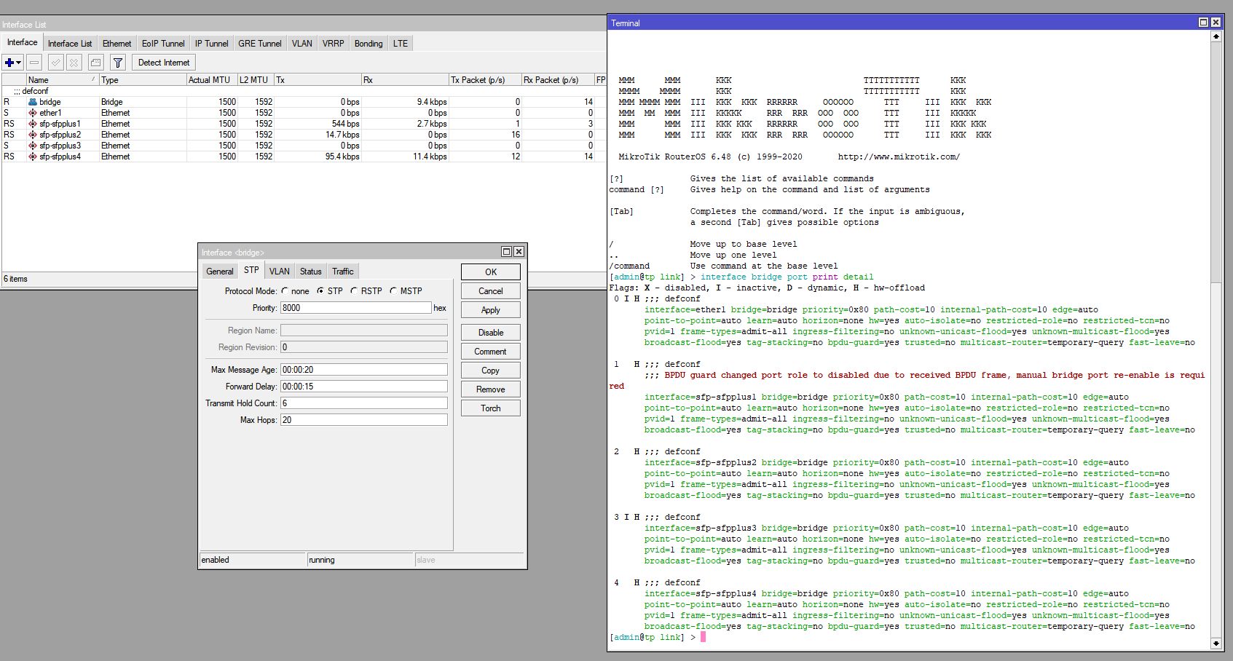Open the GRE Tunnel tab
Screen dimensions: 1233x661
tap(259, 44)
